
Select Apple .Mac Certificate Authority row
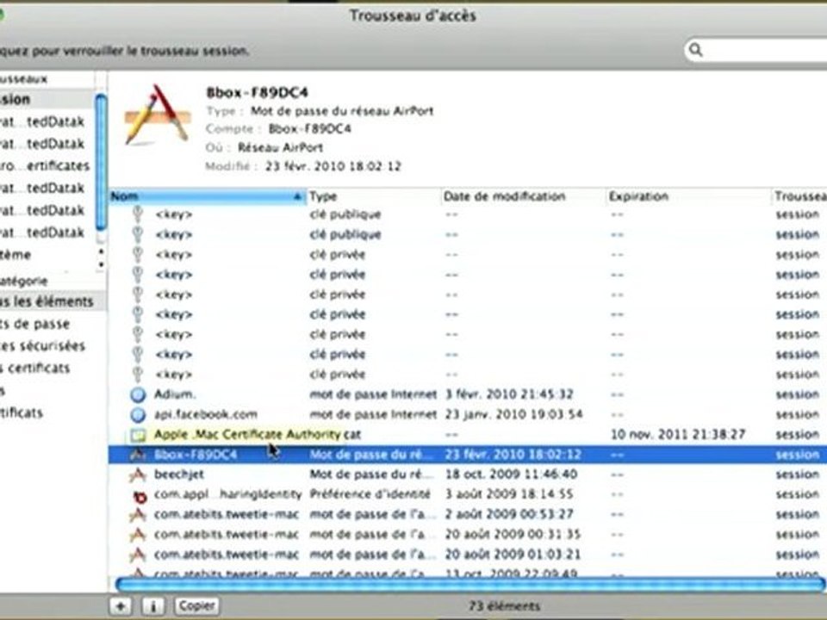point(468,434)
